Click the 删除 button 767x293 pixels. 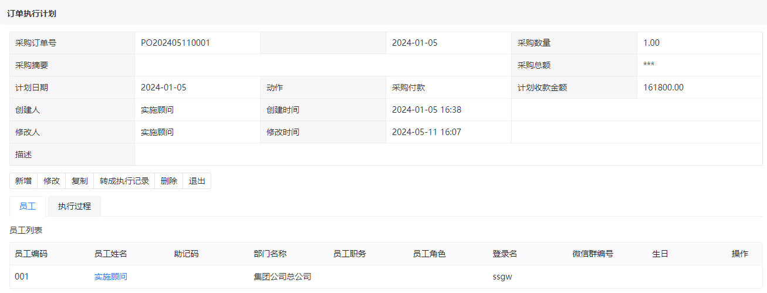pyautogui.click(x=169, y=181)
